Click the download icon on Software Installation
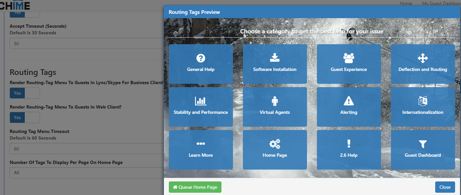 275,58
